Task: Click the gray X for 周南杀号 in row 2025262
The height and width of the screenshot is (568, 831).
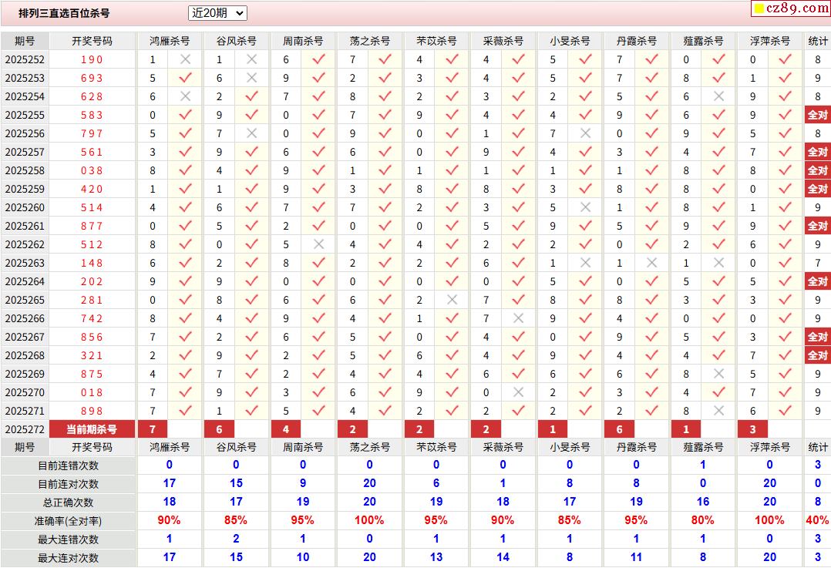Action: coord(318,244)
